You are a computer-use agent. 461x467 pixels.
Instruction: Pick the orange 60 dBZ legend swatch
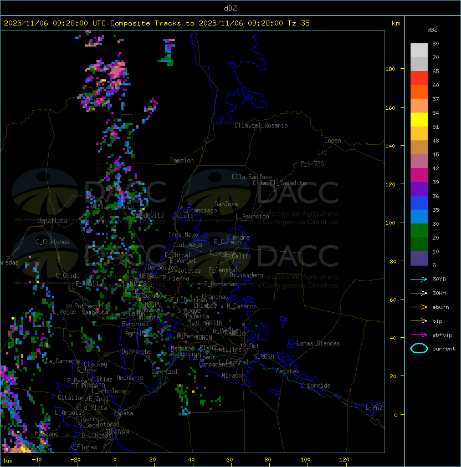pos(419,92)
